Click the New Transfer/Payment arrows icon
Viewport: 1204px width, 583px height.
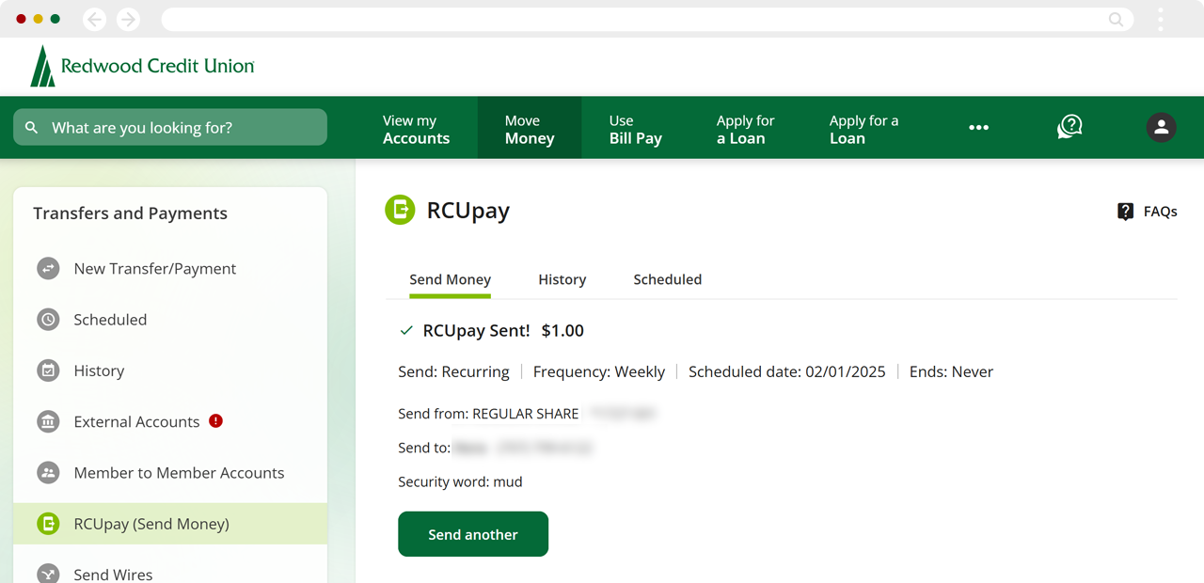[48, 269]
